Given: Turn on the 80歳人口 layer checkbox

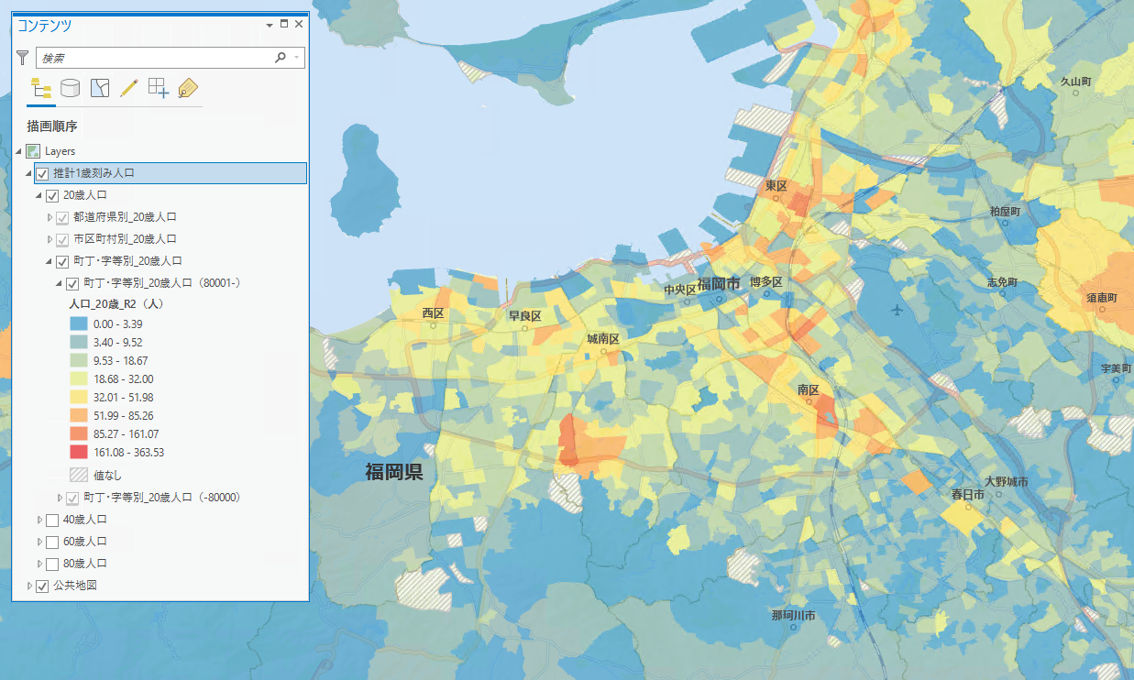Looking at the screenshot, I should tap(52, 564).
